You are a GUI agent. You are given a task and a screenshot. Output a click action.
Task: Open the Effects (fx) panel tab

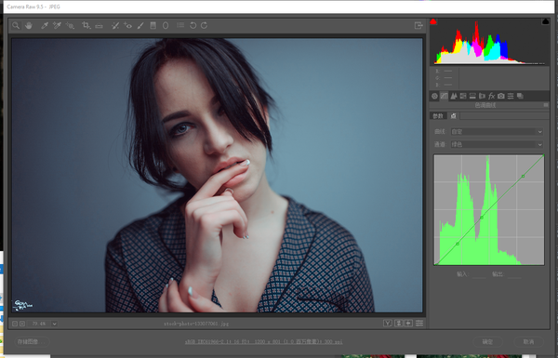(491, 96)
